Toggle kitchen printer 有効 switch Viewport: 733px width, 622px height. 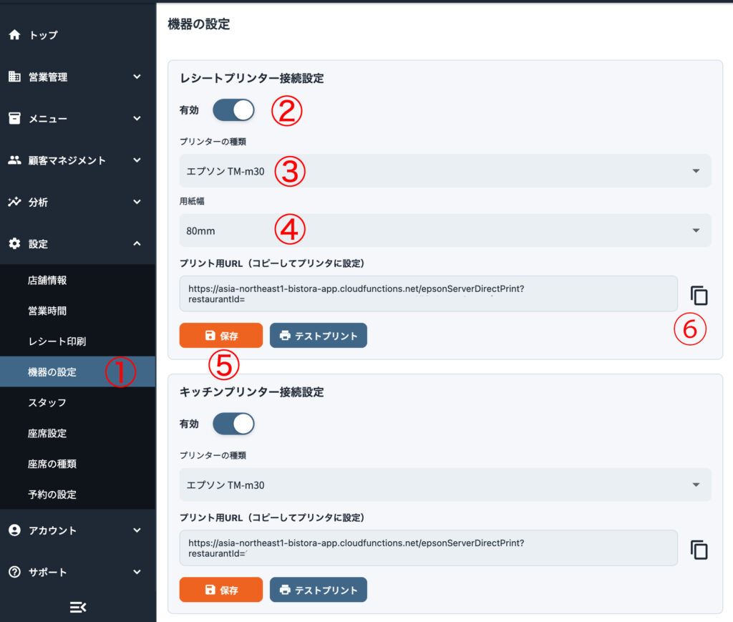coord(233,424)
